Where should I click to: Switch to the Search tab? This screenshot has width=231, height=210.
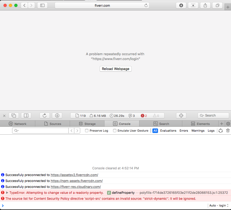(x=161, y=124)
